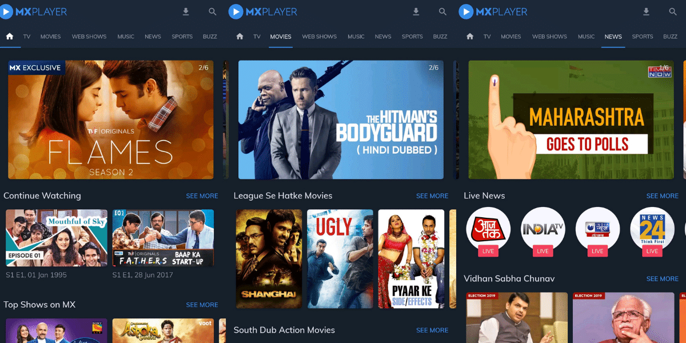Image resolution: width=686 pixels, height=343 pixels.
Task: Click the download icon in the Movies panel
Action: (416, 11)
